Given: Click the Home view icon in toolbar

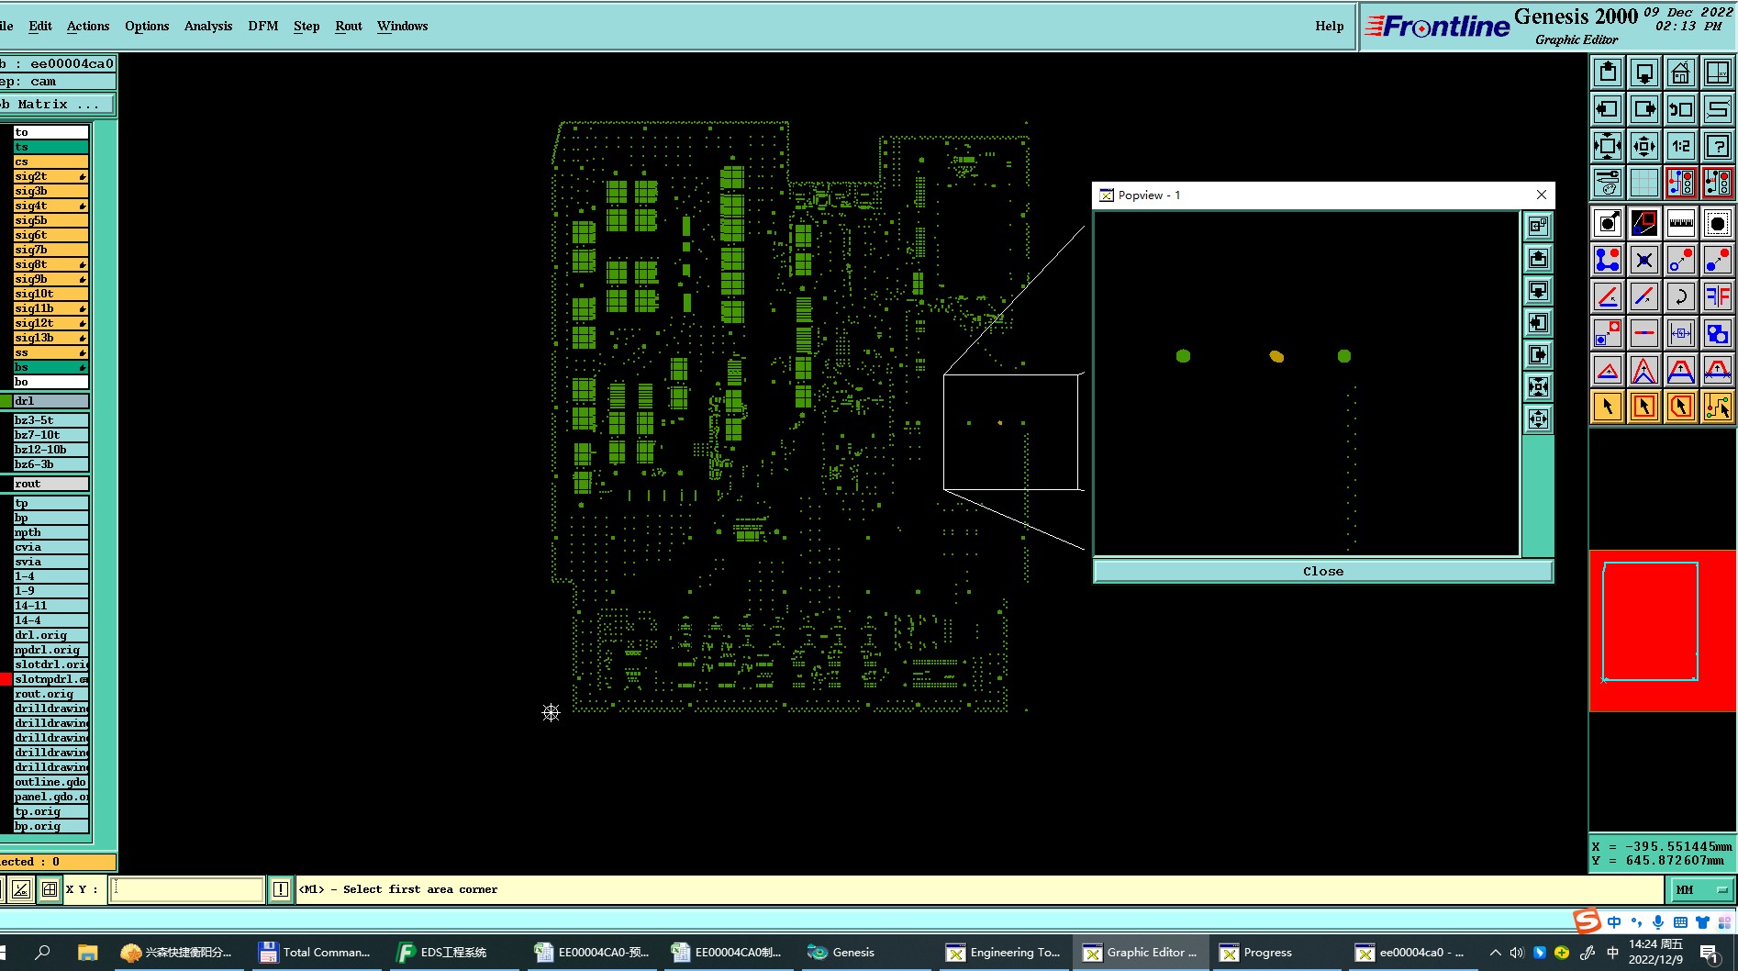Looking at the screenshot, I should coord(1680,73).
